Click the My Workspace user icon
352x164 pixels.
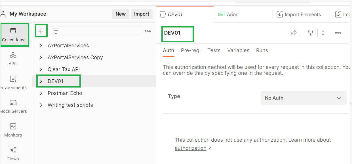pyautogui.click(x=3, y=14)
